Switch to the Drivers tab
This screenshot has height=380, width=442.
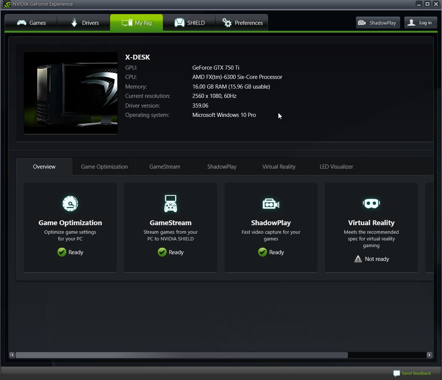(83, 23)
